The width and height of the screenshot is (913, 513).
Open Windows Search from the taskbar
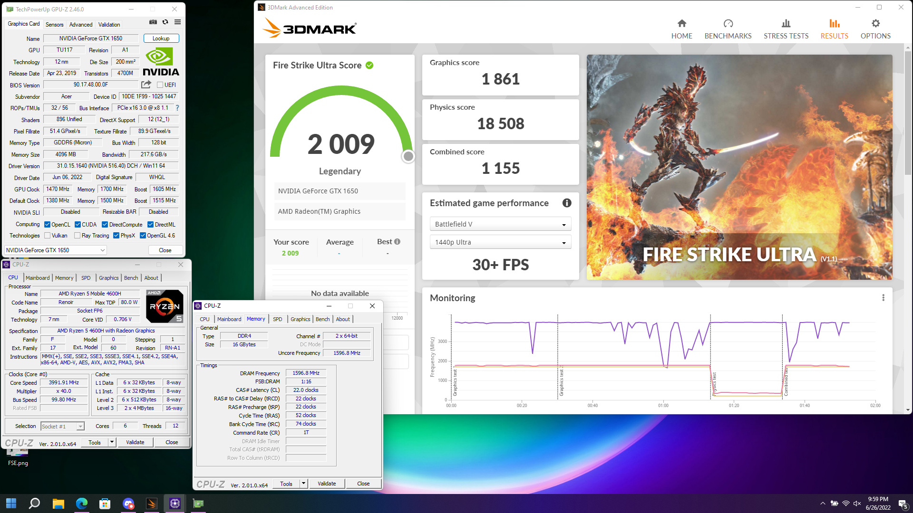[34, 503]
